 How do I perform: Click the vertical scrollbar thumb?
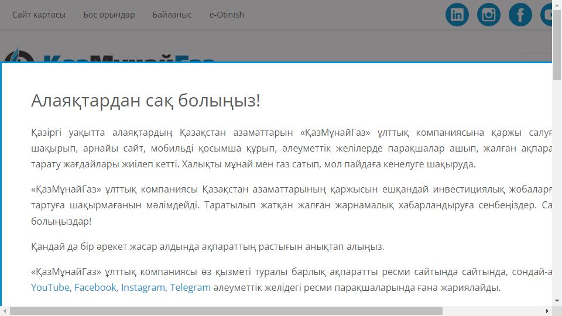tap(557, 45)
